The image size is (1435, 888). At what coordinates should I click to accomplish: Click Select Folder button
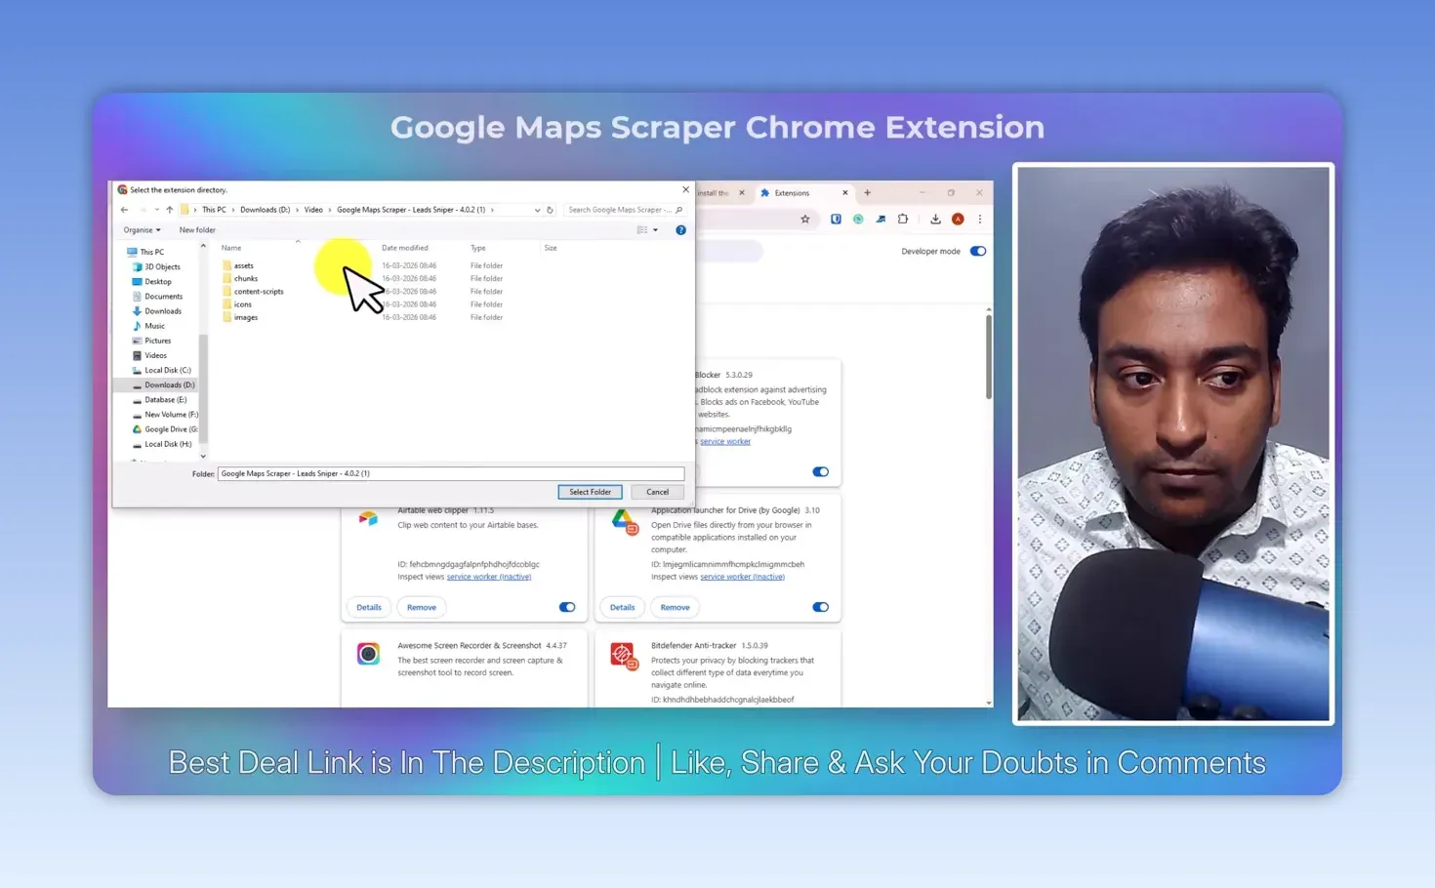[x=590, y=492]
